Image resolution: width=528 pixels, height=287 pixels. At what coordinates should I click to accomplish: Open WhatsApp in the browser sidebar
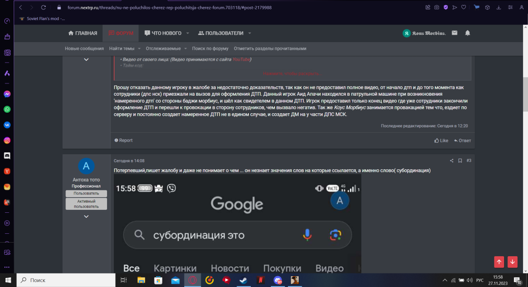(x=7, y=109)
